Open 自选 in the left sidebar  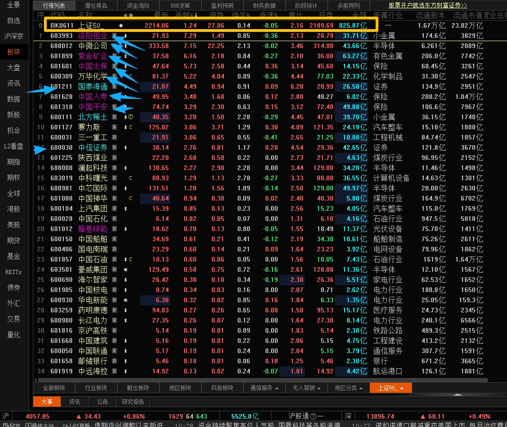click(13, 20)
